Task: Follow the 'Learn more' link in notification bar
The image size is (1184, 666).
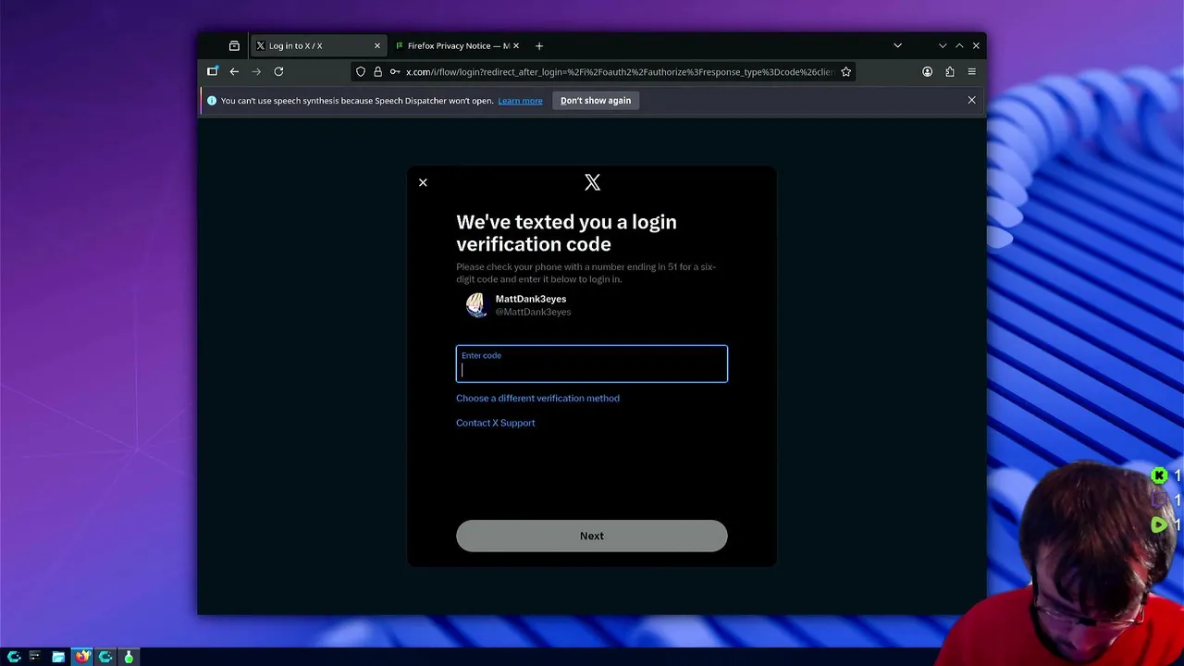Action: tap(520, 101)
